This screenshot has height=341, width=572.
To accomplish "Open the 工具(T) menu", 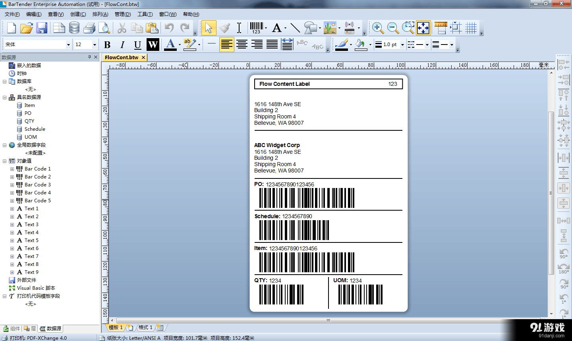I will pos(145,14).
